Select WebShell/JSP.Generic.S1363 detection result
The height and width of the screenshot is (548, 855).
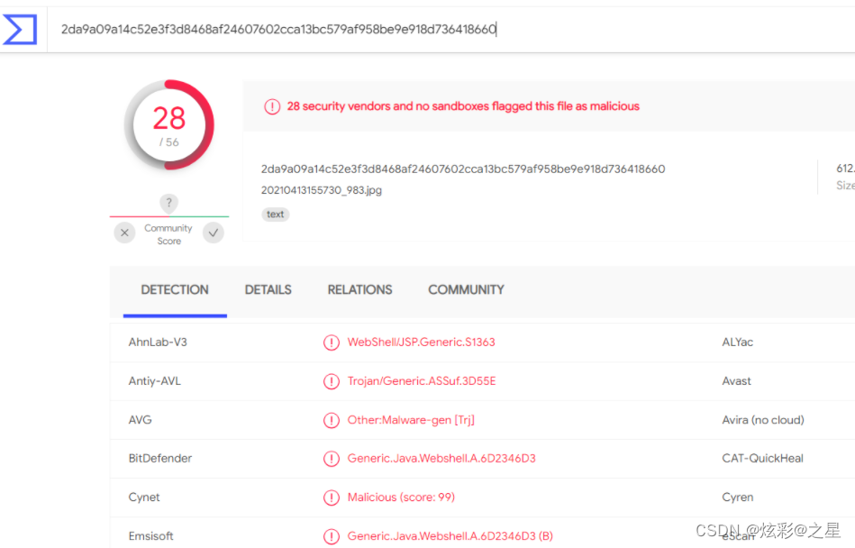(421, 342)
